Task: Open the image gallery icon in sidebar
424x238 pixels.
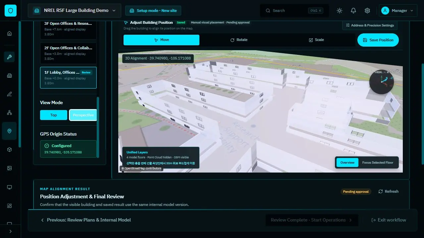Action: coord(9,168)
